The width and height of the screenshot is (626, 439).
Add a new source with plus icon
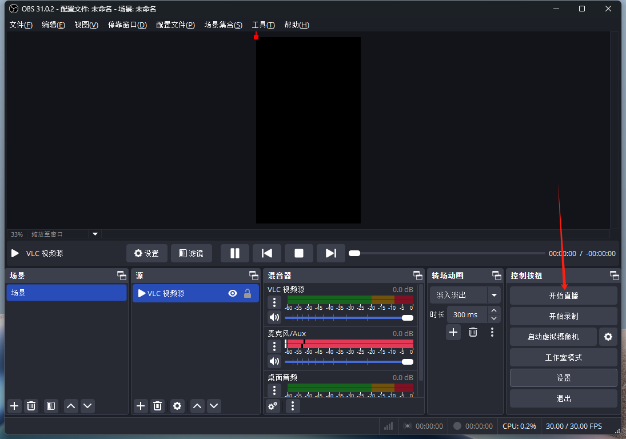141,406
